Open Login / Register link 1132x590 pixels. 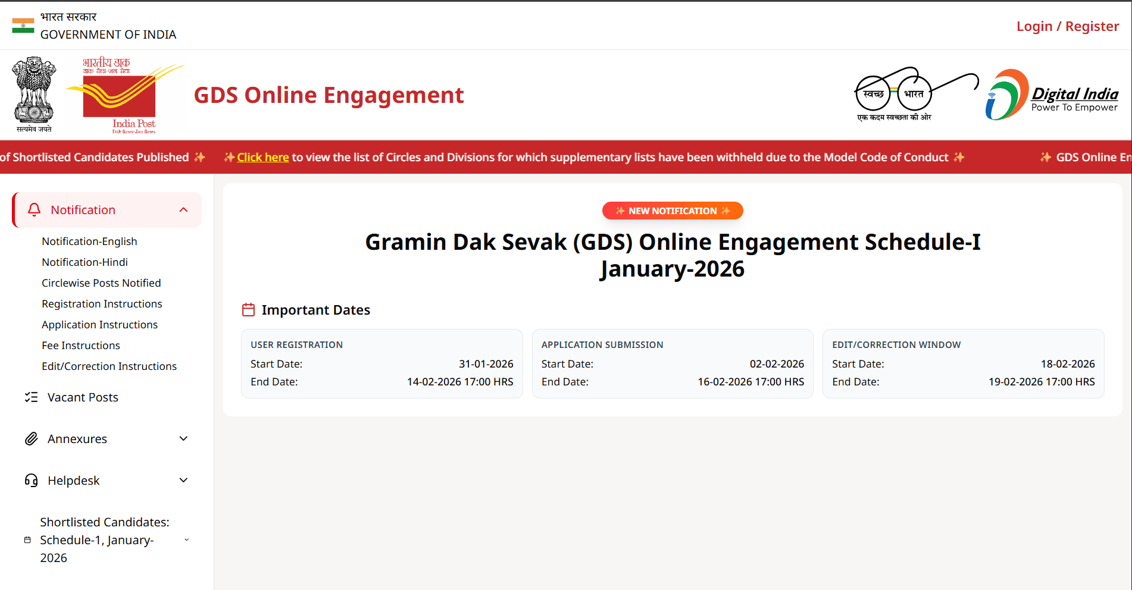(1067, 26)
